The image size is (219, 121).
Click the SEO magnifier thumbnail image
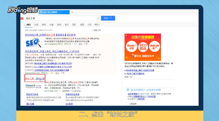point(34,43)
